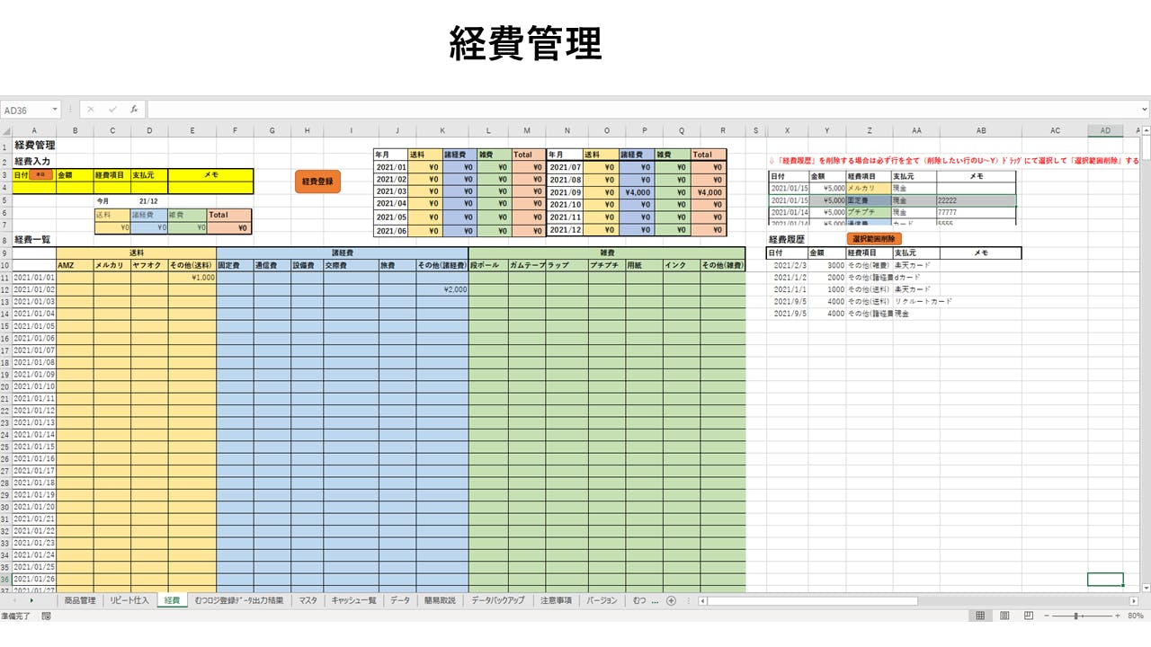
Task: Click the Insert Function (fx) icon
Action: point(134,110)
